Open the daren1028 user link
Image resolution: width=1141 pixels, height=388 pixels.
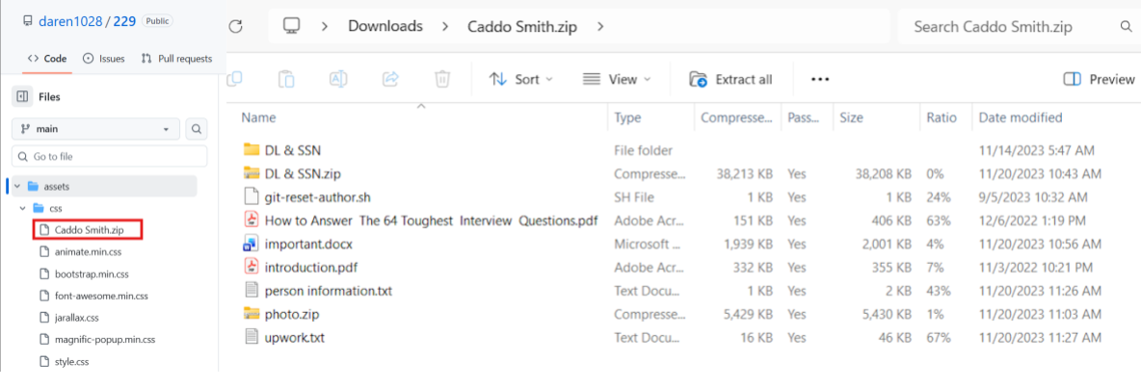click(x=71, y=21)
